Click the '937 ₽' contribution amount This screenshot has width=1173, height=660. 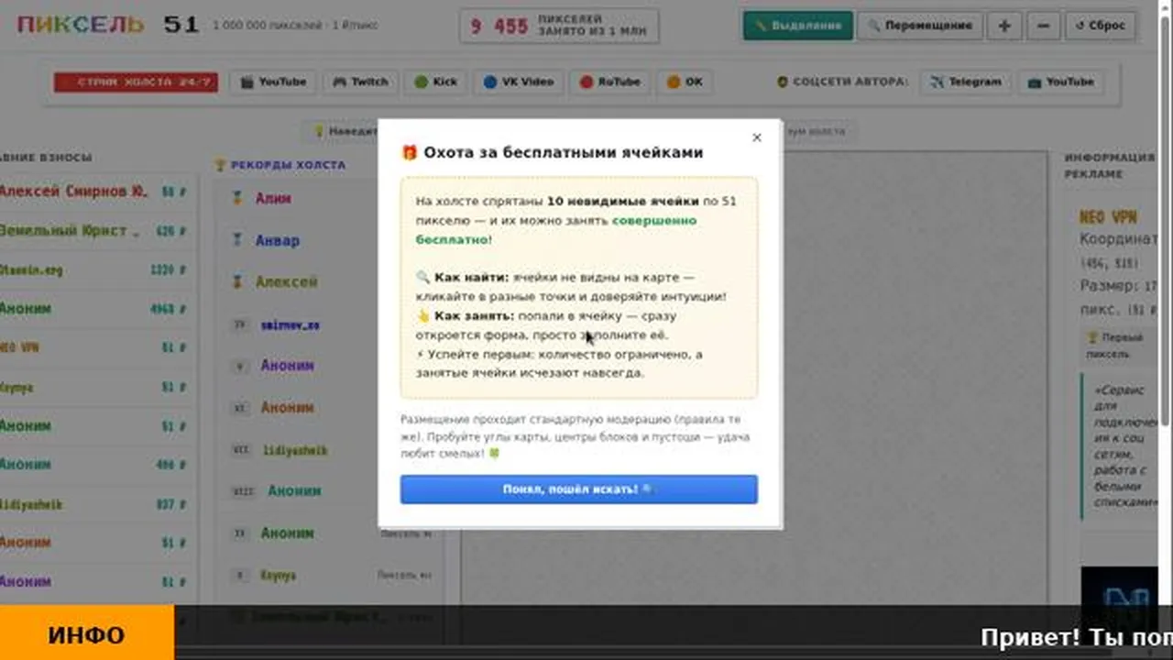[171, 504]
